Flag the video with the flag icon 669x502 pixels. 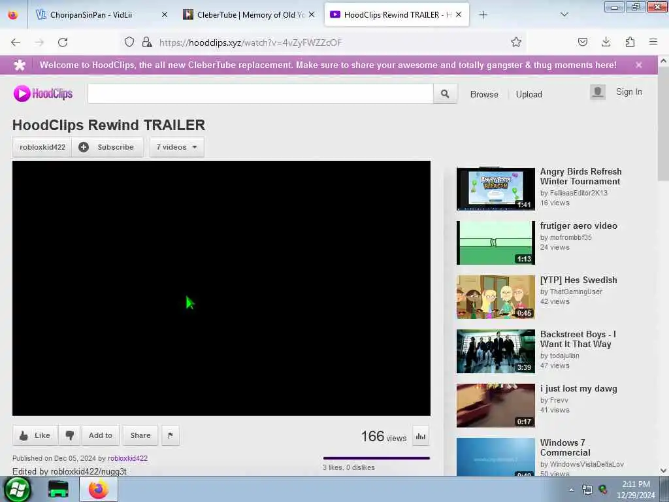(x=171, y=435)
